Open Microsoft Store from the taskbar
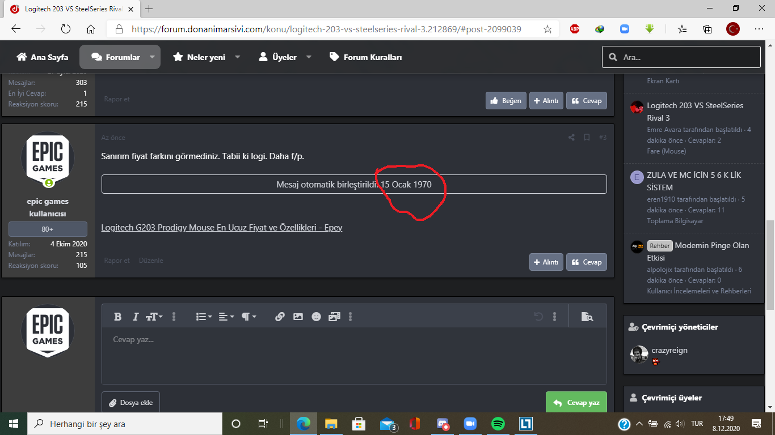This screenshot has width=775, height=435. [359, 424]
